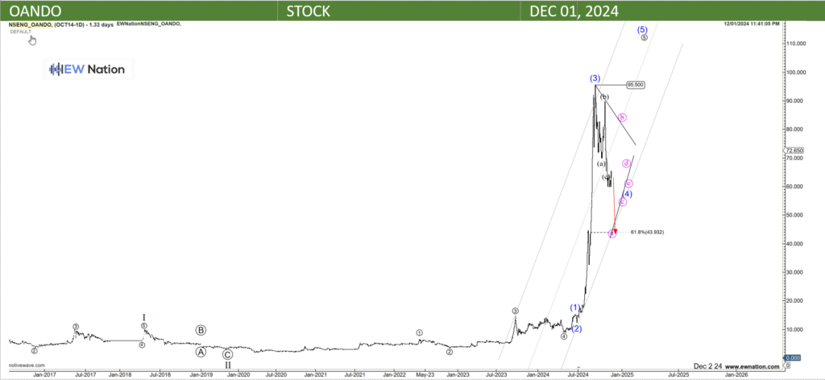The image size is (825, 380).
Task: Click the 110.000 price axis label
Action: click(795, 43)
